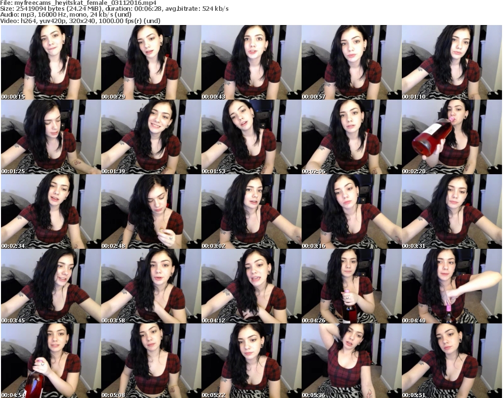Viewport: 503px width, 398px height.
Task: Open thumbnail at 00:04:12
Action: (251, 286)
